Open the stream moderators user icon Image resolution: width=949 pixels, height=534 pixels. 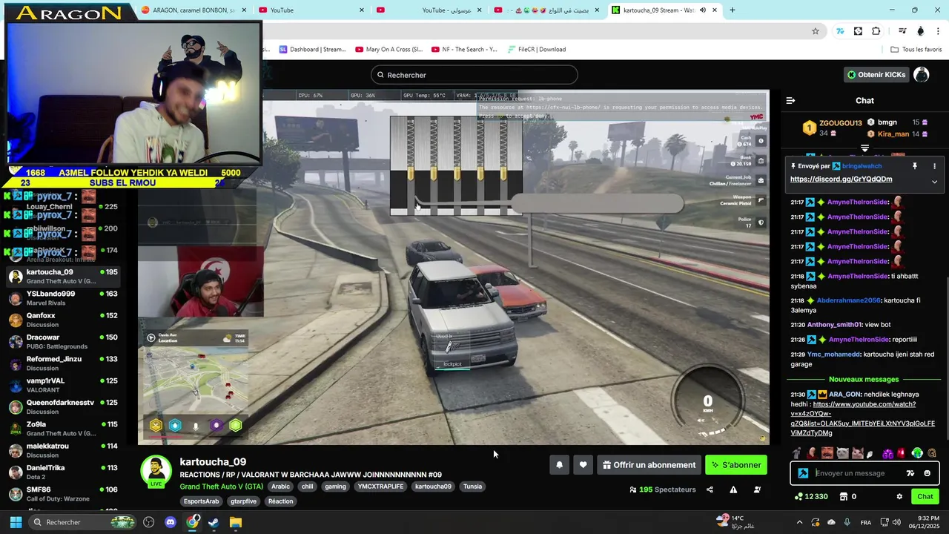(757, 489)
